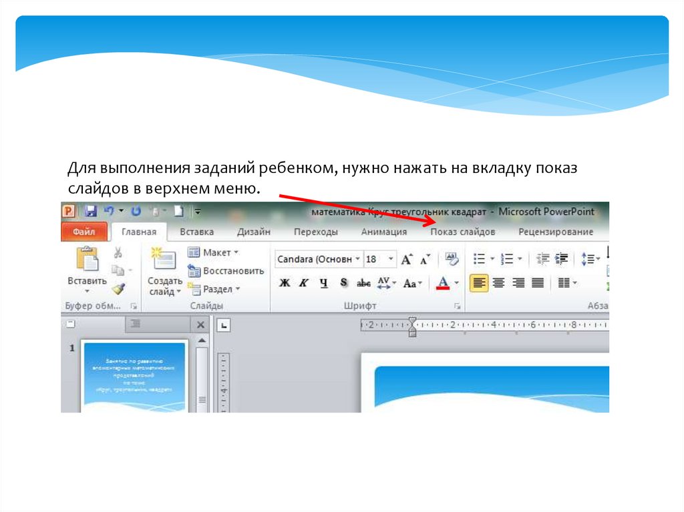Undo the last action

click(109, 212)
